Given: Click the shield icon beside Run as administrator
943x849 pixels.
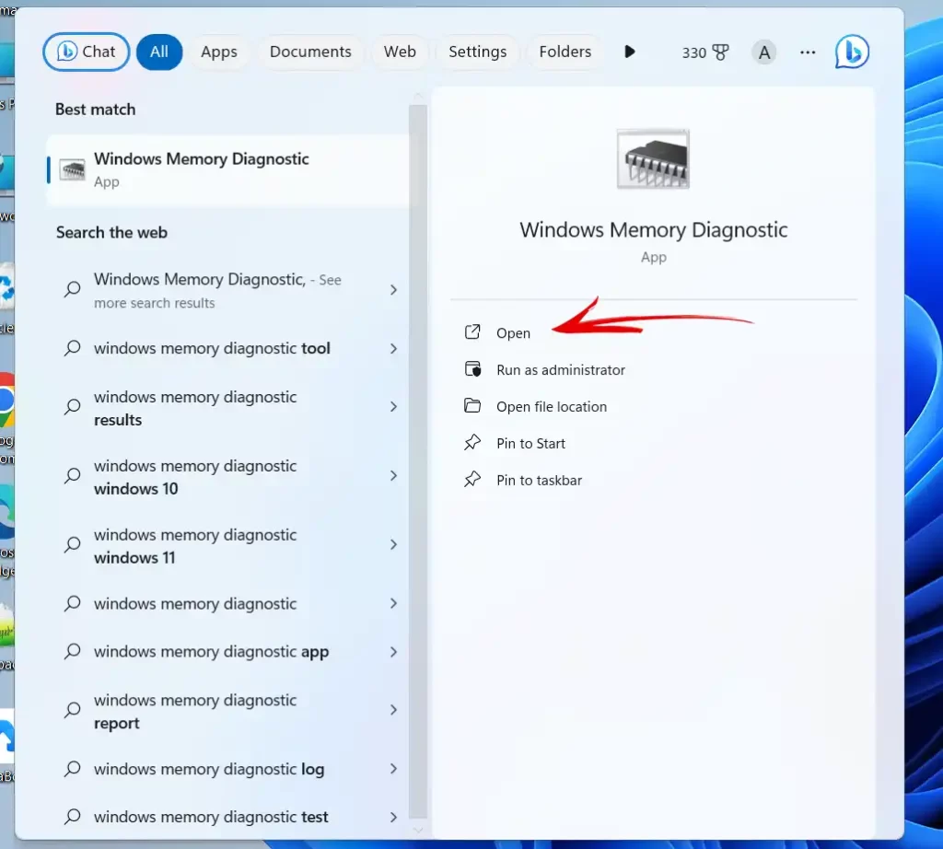Looking at the screenshot, I should (472, 368).
